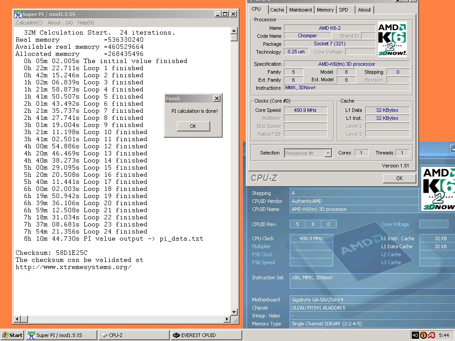Click the PI value output line

[113, 238]
